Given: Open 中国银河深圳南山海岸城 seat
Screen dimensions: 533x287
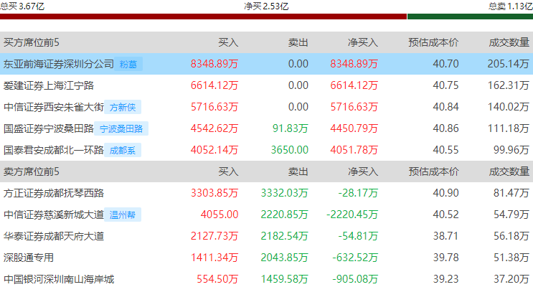Looking at the screenshot, I should pos(59,279).
